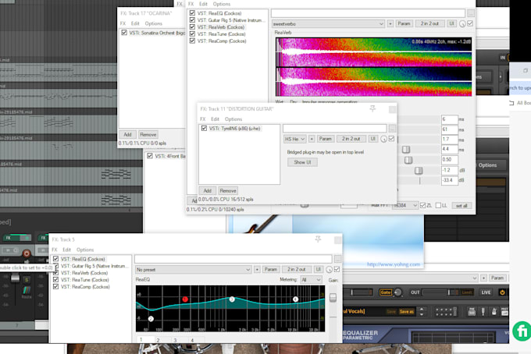This screenshot has height=354, width=531.
Task: Open the Metering All dropdown in ReaEQ
Action: (x=312, y=280)
